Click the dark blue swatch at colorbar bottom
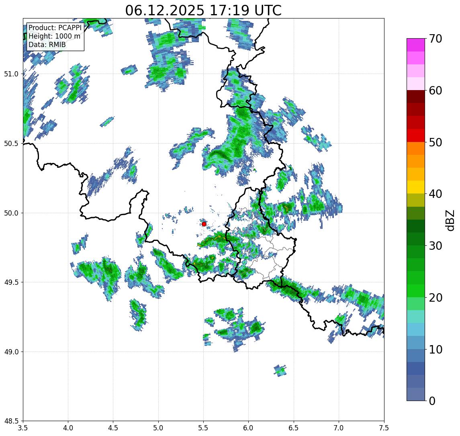 (416, 394)
